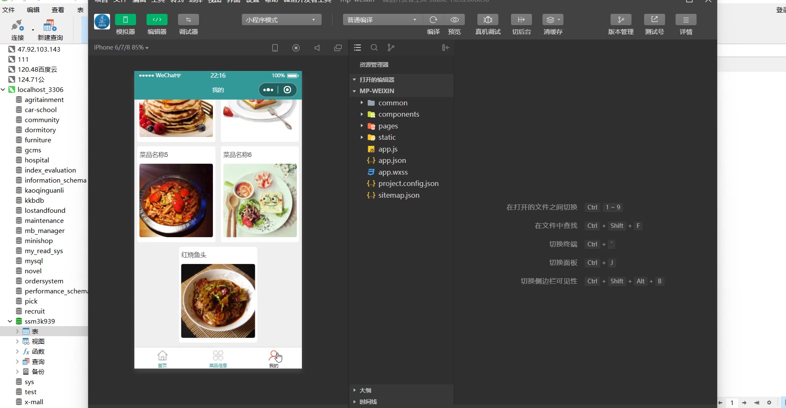Select the minishop database in Navicat tree
This screenshot has width=786, height=408.
pos(39,241)
